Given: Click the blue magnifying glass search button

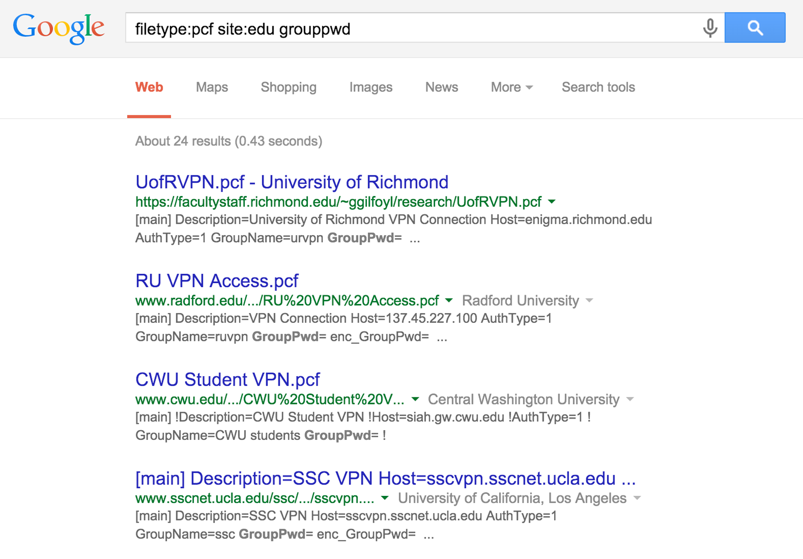Looking at the screenshot, I should (755, 28).
